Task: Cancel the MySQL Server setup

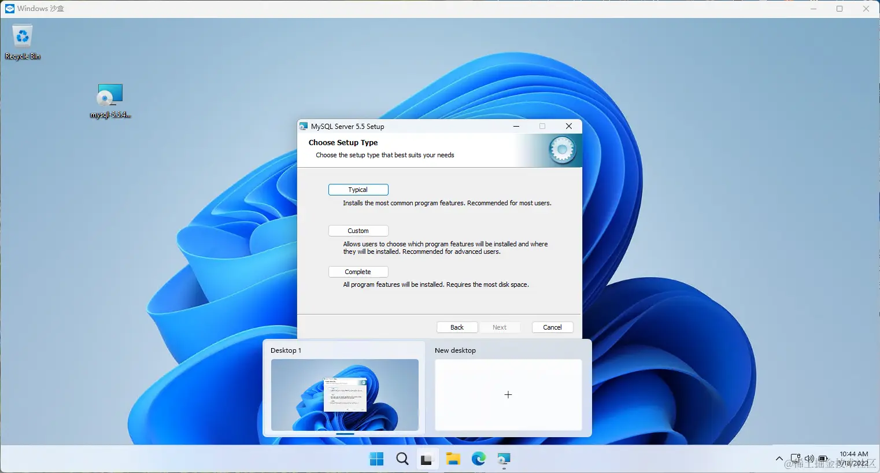Action: point(552,327)
